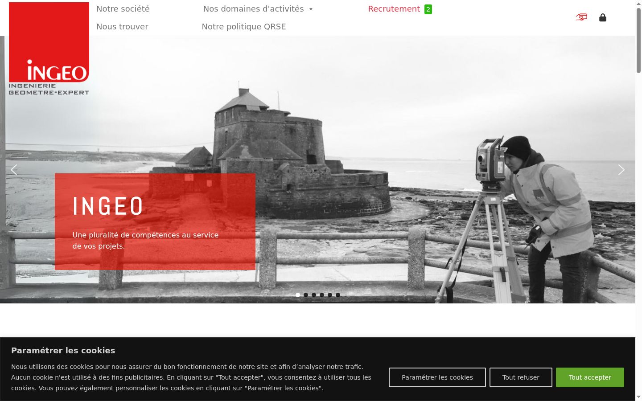Select the fifth carousel dot
The width and height of the screenshot is (642, 401).
[330, 295]
